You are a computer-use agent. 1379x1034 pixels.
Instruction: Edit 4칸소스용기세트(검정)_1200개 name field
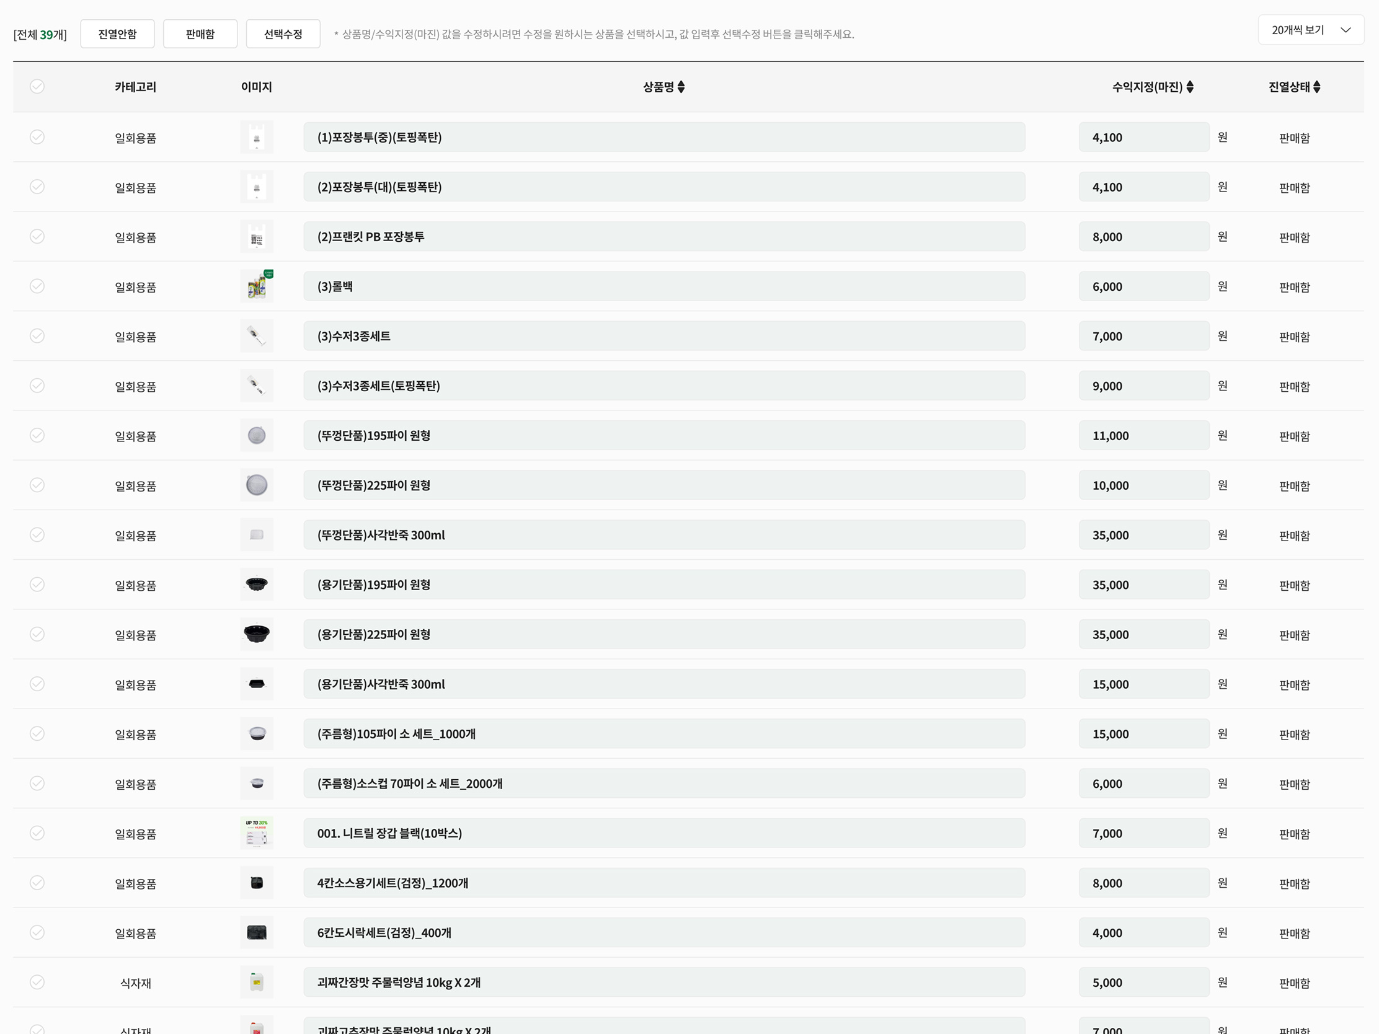[x=664, y=883]
